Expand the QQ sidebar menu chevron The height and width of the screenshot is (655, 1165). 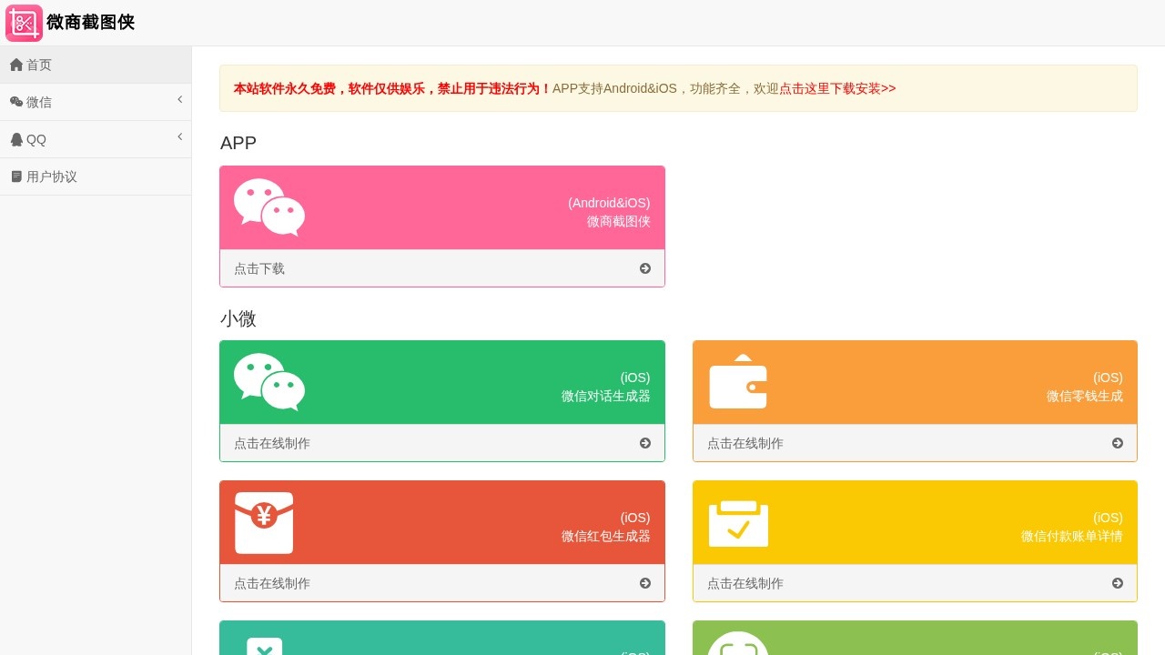pos(180,136)
